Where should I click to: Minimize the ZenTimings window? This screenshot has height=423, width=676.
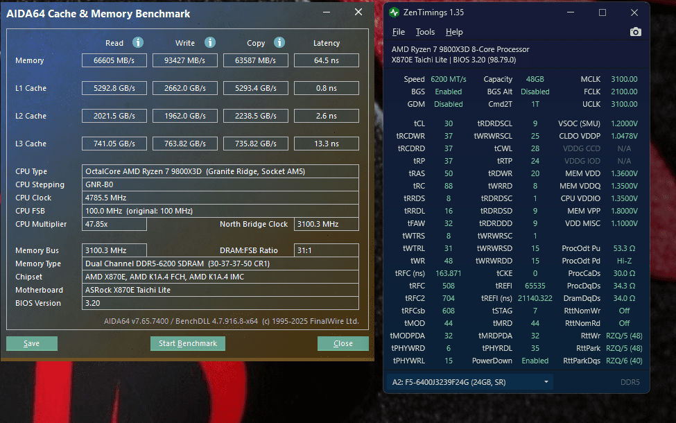(571, 12)
